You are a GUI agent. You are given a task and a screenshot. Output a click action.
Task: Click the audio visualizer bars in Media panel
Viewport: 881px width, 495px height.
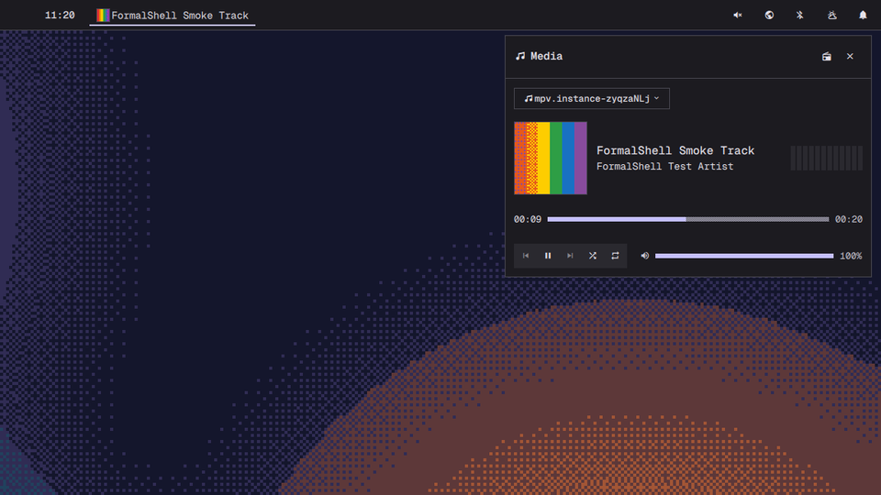(827, 159)
